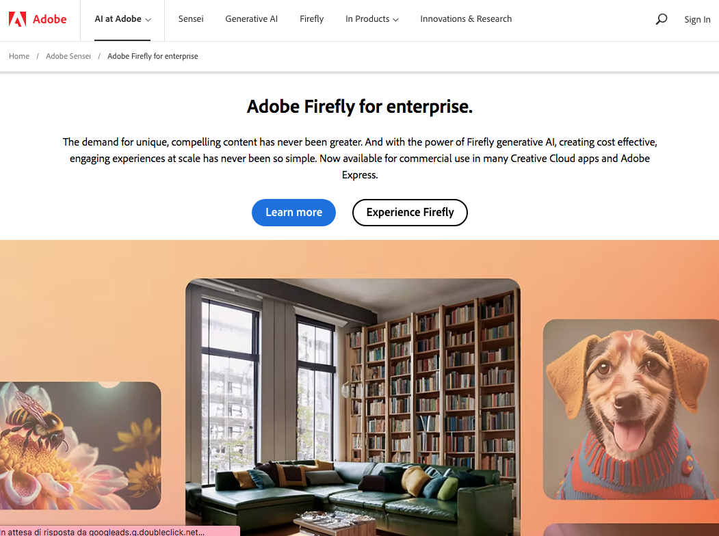Go to Home breadcrumb link
This screenshot has width=719, height=536.
click(x=18, y=56)
